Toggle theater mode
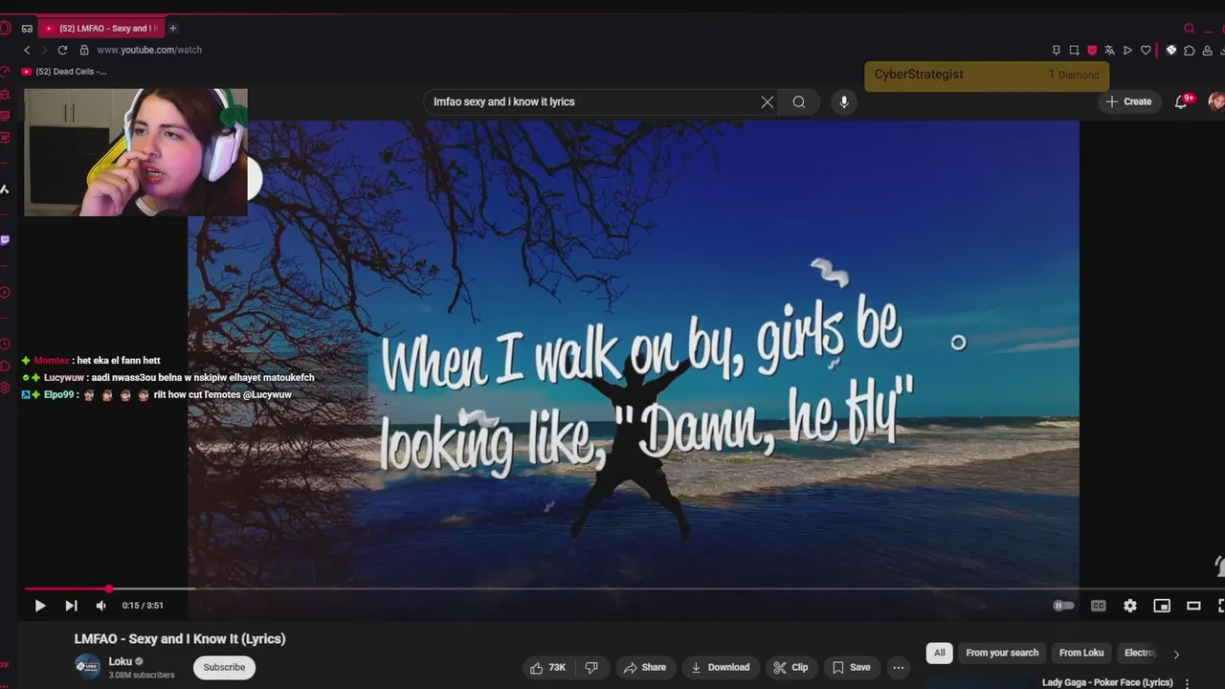This screenshot has width=1225, height=689. pyautogui.click(x=1193, y=606)
